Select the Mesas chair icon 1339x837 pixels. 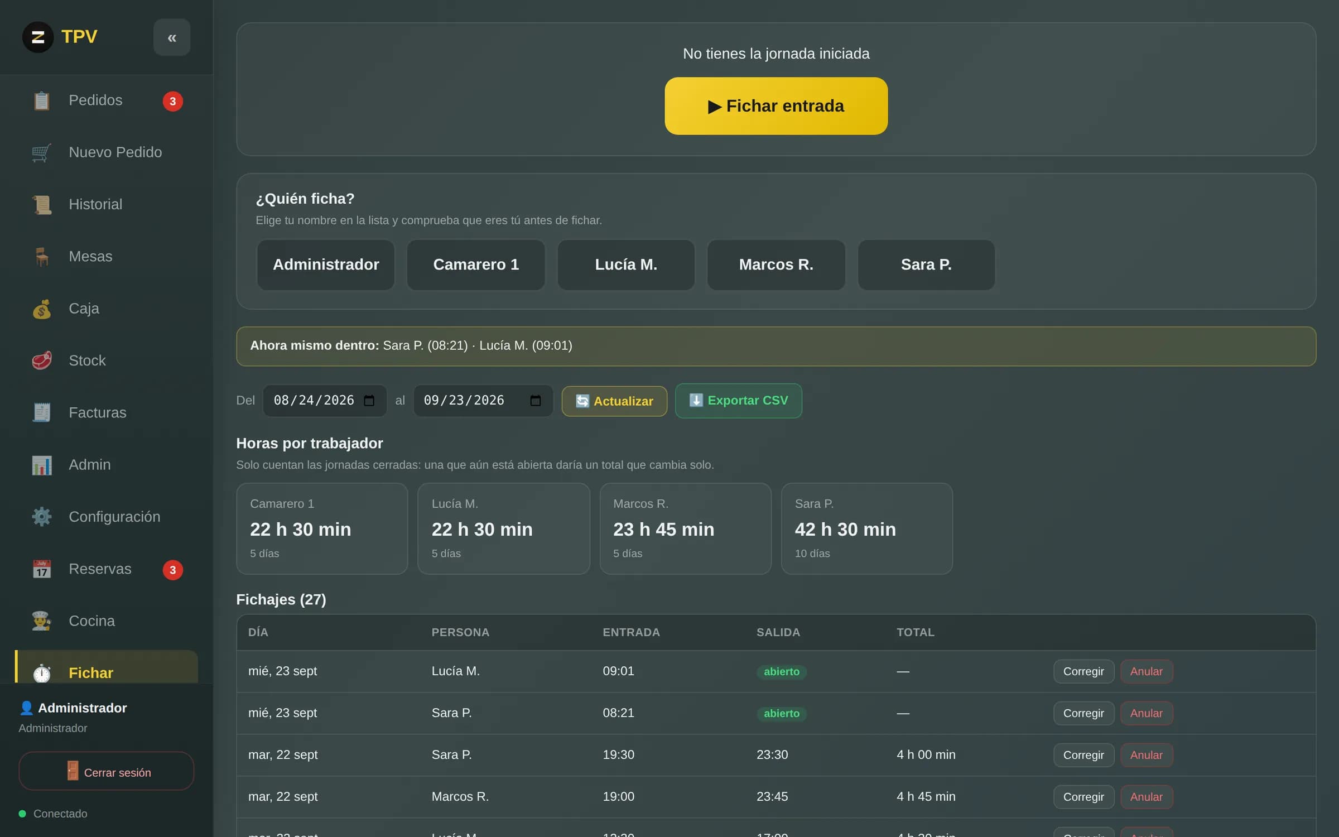point(42,257)
